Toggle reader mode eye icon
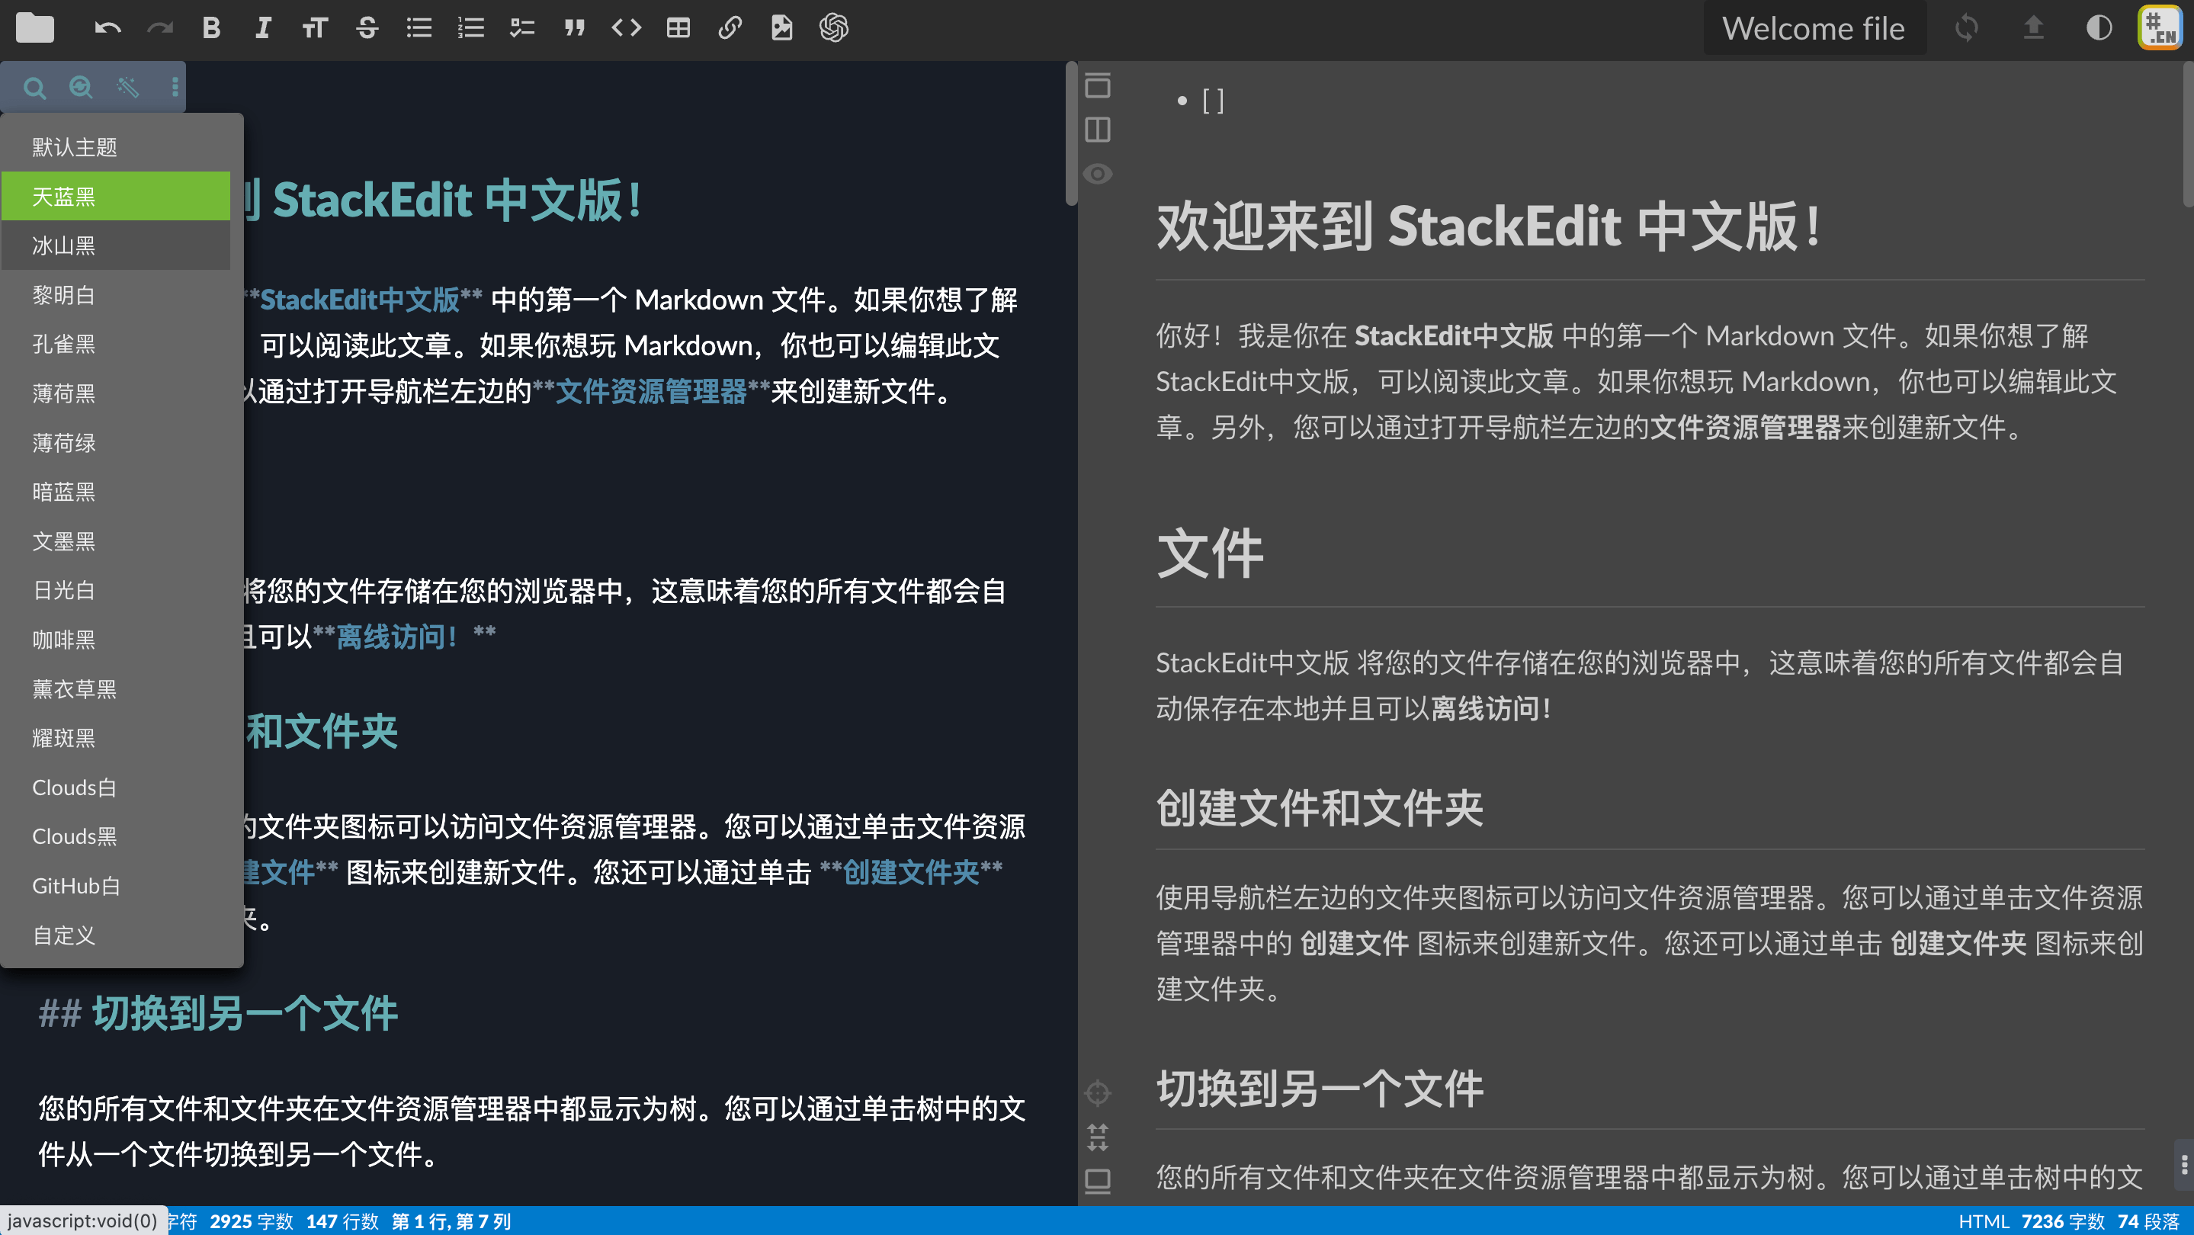 pyautogui.click(x=1098, y=174)
